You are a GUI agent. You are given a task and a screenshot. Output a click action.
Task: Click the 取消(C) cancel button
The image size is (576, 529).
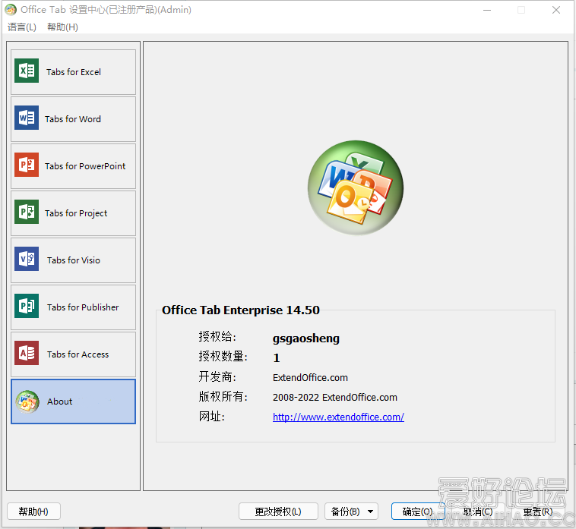click(477, 512)
